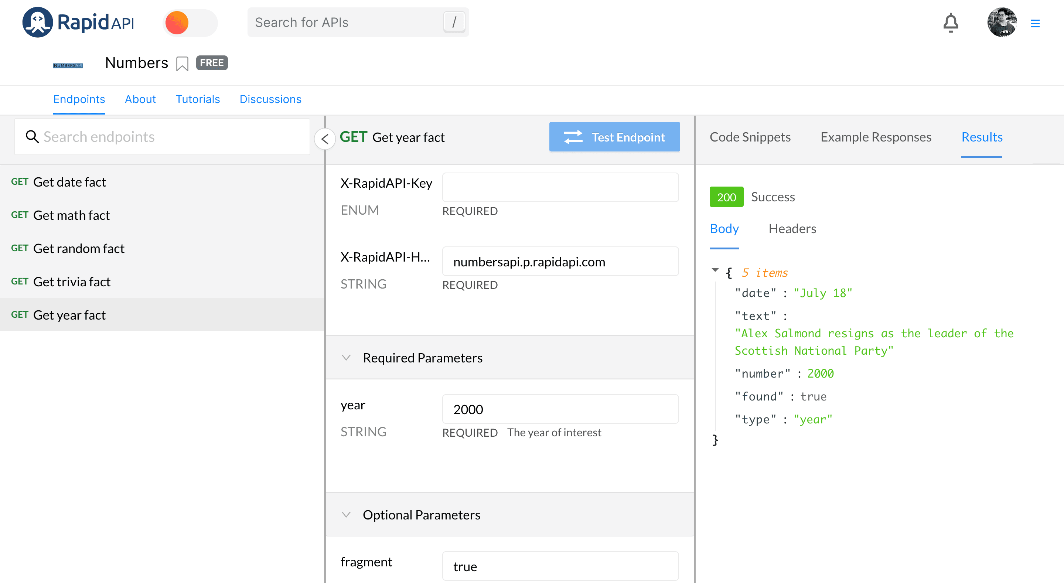Click the "found" : true entry
This screenshot has height=583, width=1064.
(x=780, y=396)
